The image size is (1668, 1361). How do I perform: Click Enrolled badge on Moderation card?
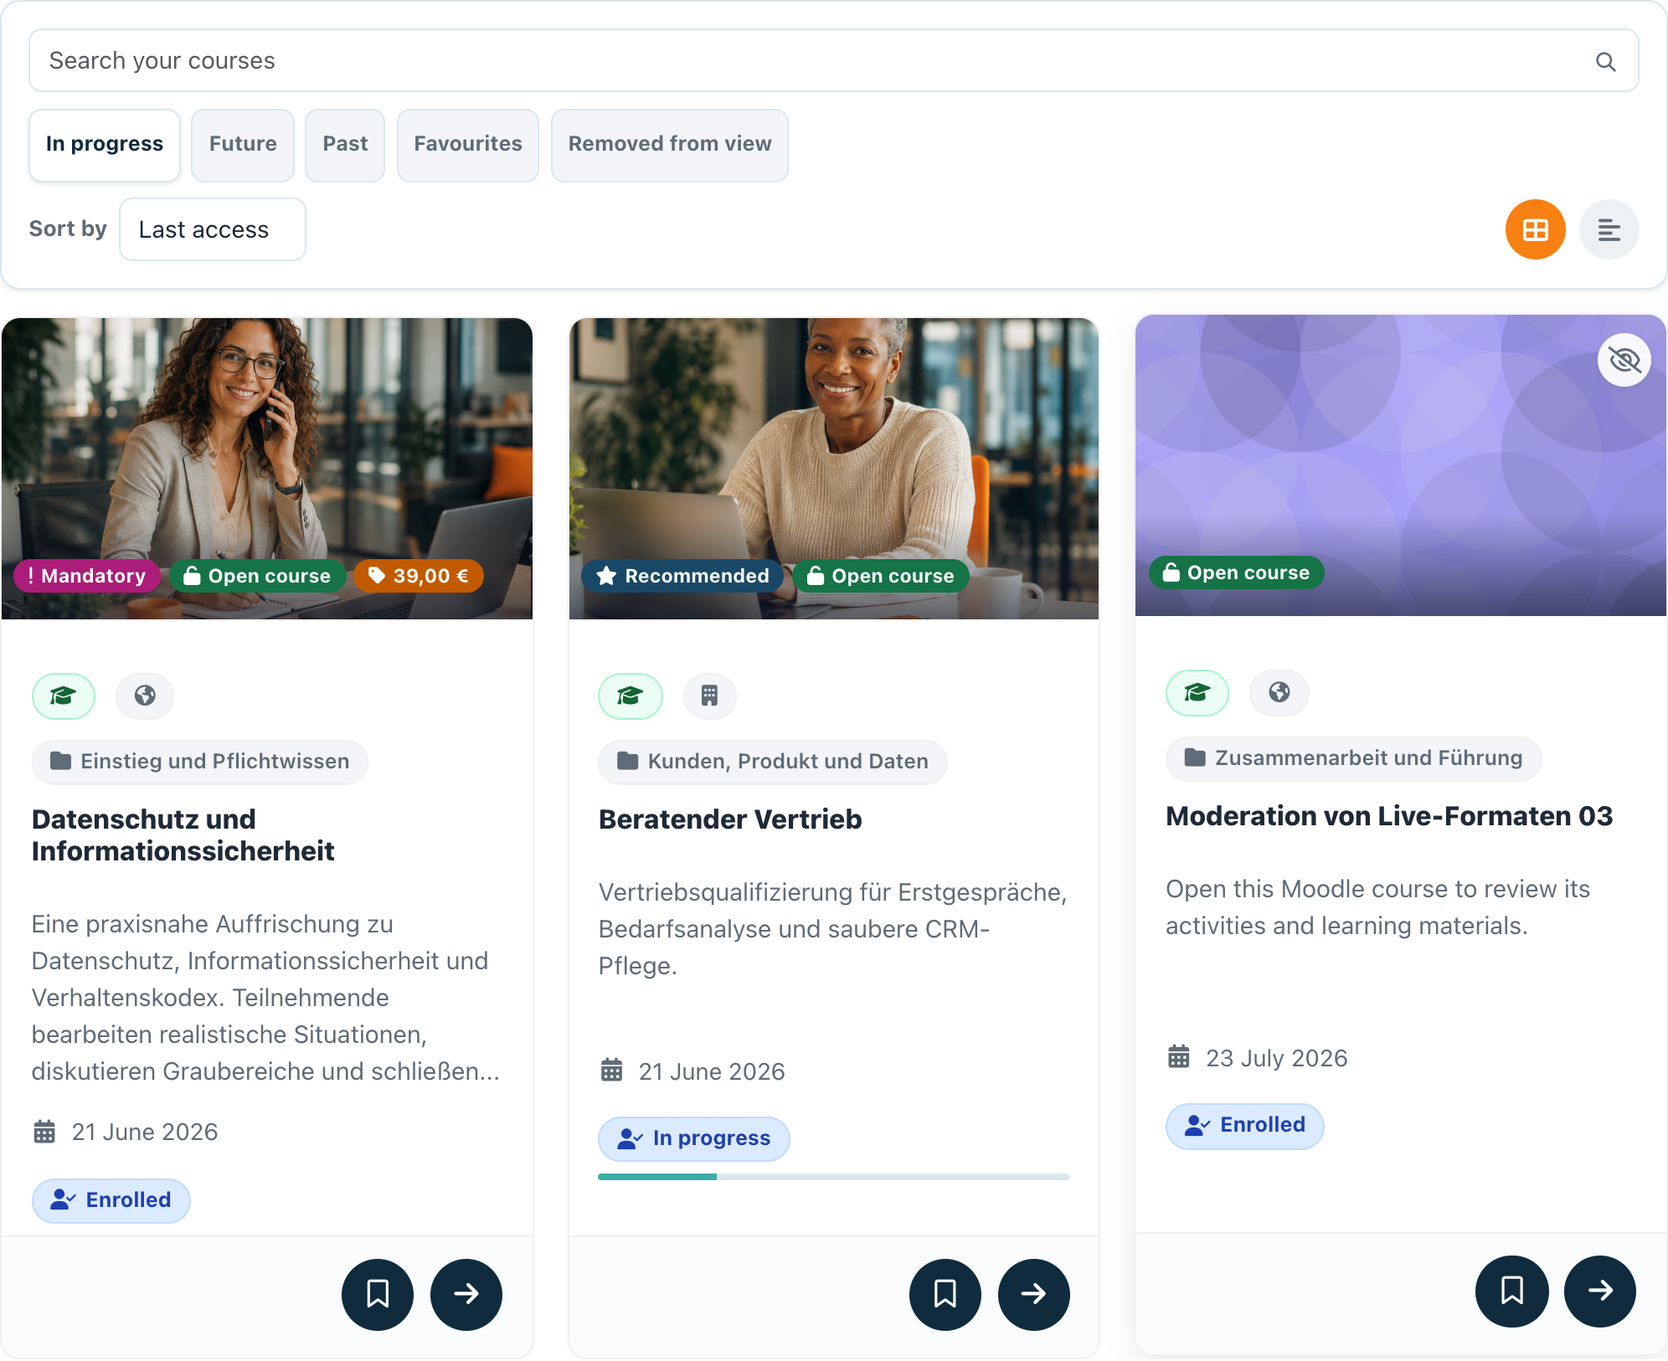tap(1245, 1125)
